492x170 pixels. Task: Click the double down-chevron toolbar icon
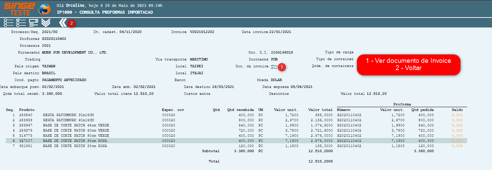click(46, 23)
